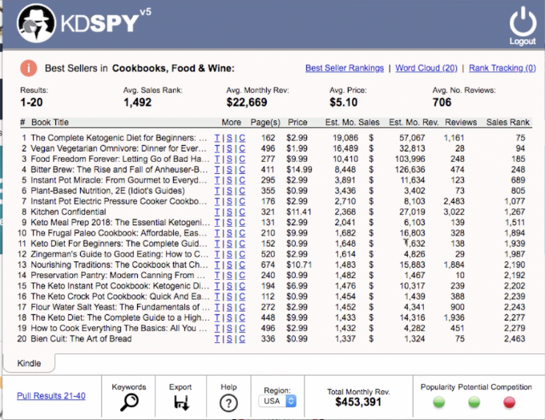This screenshot has width=545, height=420.
Task: Sort by Sales Rank column header
Action: tap(507, 123)
